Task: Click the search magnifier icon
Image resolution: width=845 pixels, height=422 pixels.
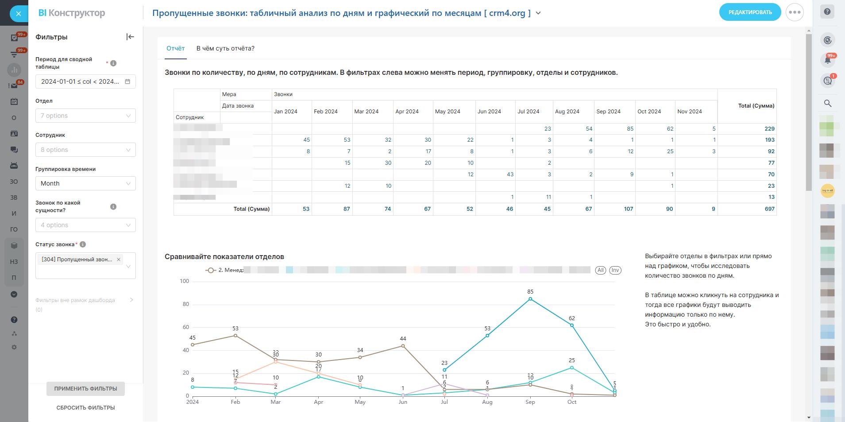Action: (827, 103)
